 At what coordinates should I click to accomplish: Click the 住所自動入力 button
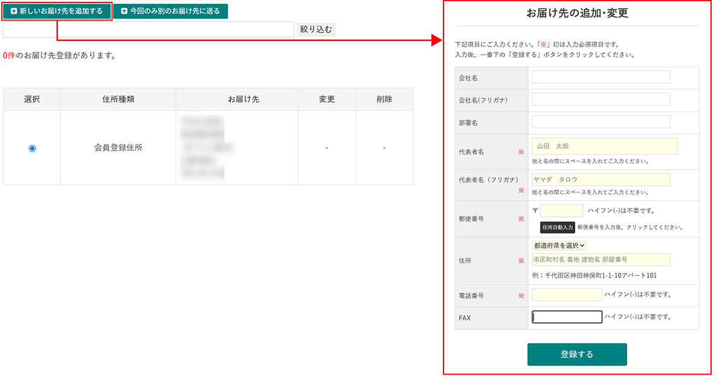tap(557, 227)
